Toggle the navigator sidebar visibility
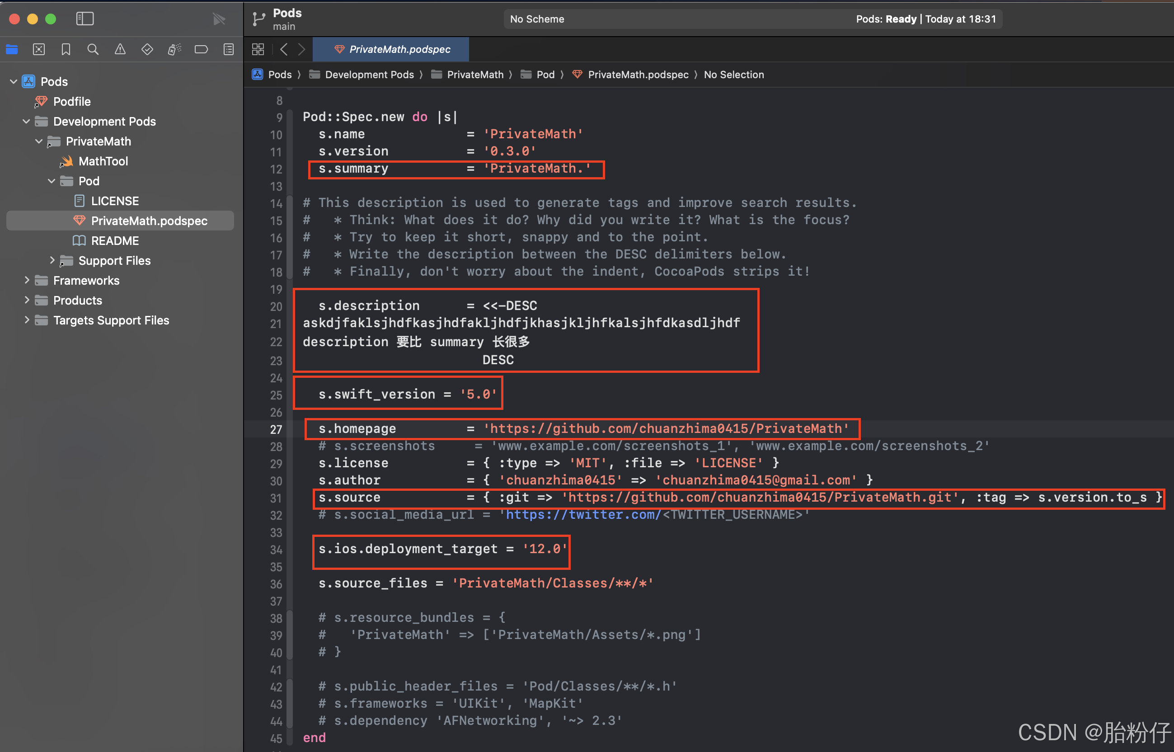The width and height of the screenshot is (1174, 752). [85, 19]
